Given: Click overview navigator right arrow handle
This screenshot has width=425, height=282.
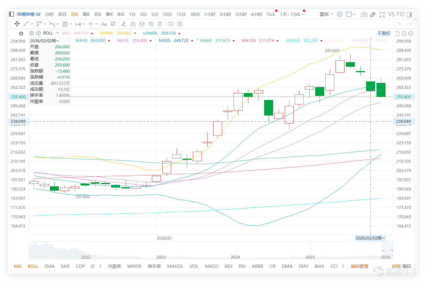Looking at the screenshot, I should pyautogui.click(x=392, y=250).
